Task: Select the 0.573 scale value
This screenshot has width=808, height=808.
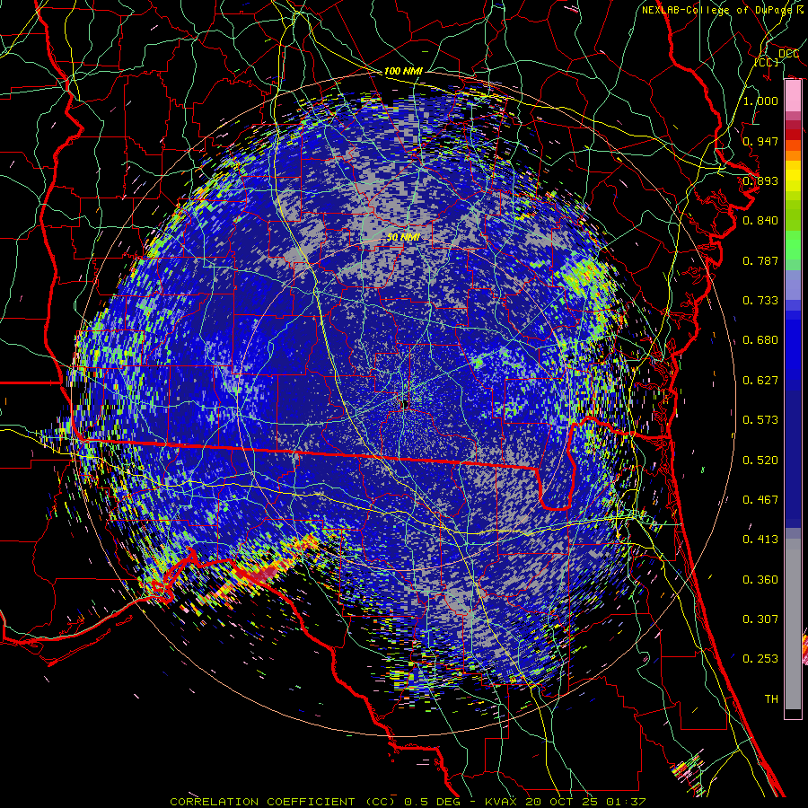Action: pyautogui.click(x=760, y=420)
